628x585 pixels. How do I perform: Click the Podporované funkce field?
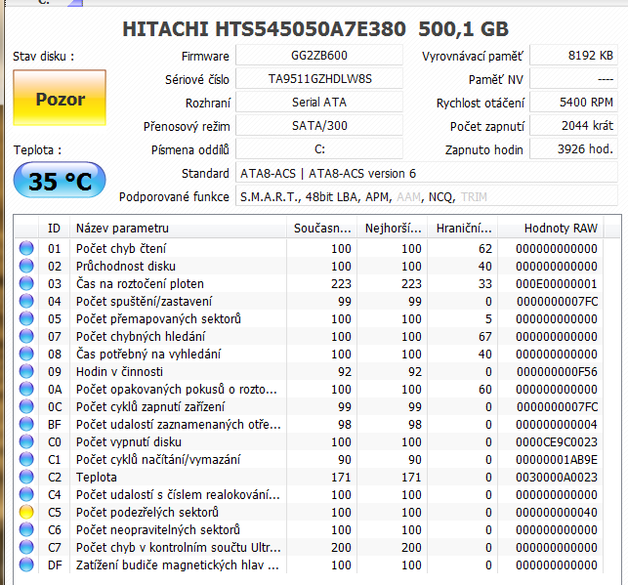[427, 196]
